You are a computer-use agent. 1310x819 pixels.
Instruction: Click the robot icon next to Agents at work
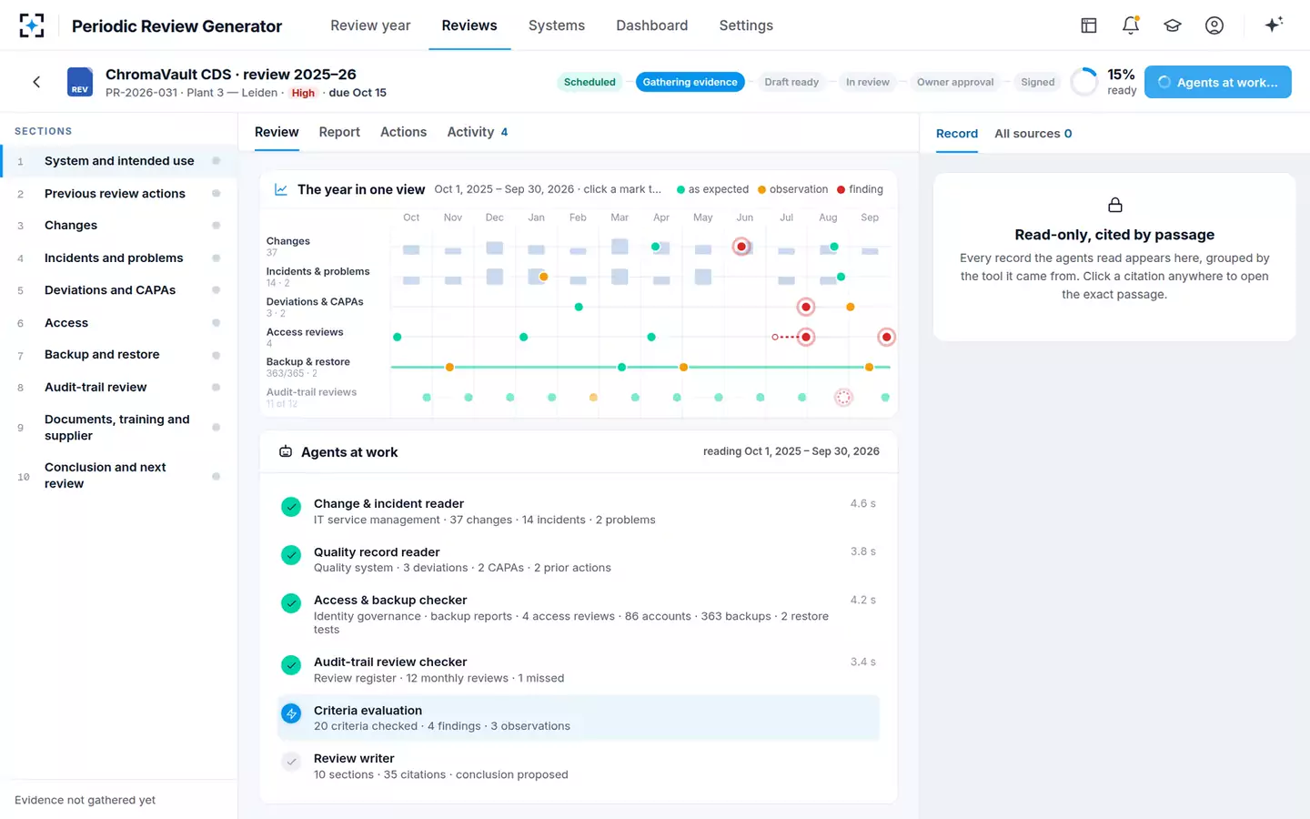pos(286,451)
